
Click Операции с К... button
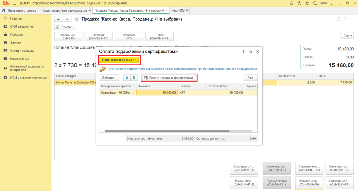[244, 168]
